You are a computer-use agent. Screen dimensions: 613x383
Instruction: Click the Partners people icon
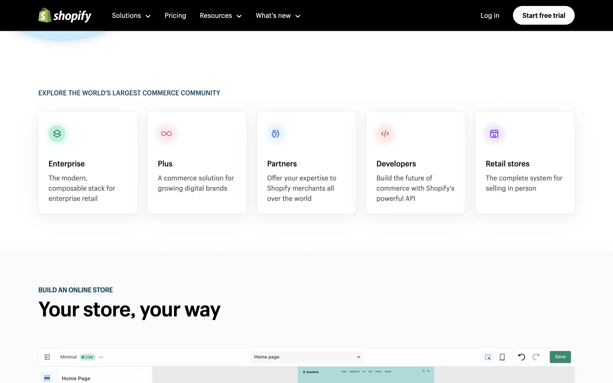coord(276,133)
